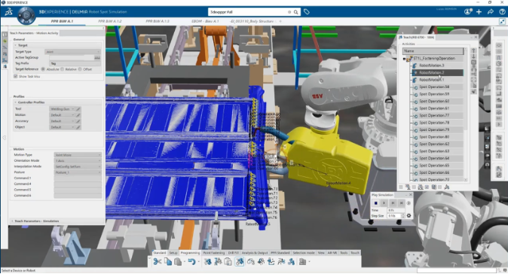This screenshot has height=274, width=508.
Task: Click the Paste icon in bottom toolbar
Action: [178, 261]
